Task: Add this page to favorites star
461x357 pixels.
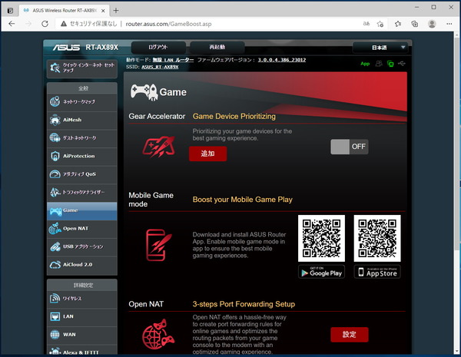Action: [380, 24]
